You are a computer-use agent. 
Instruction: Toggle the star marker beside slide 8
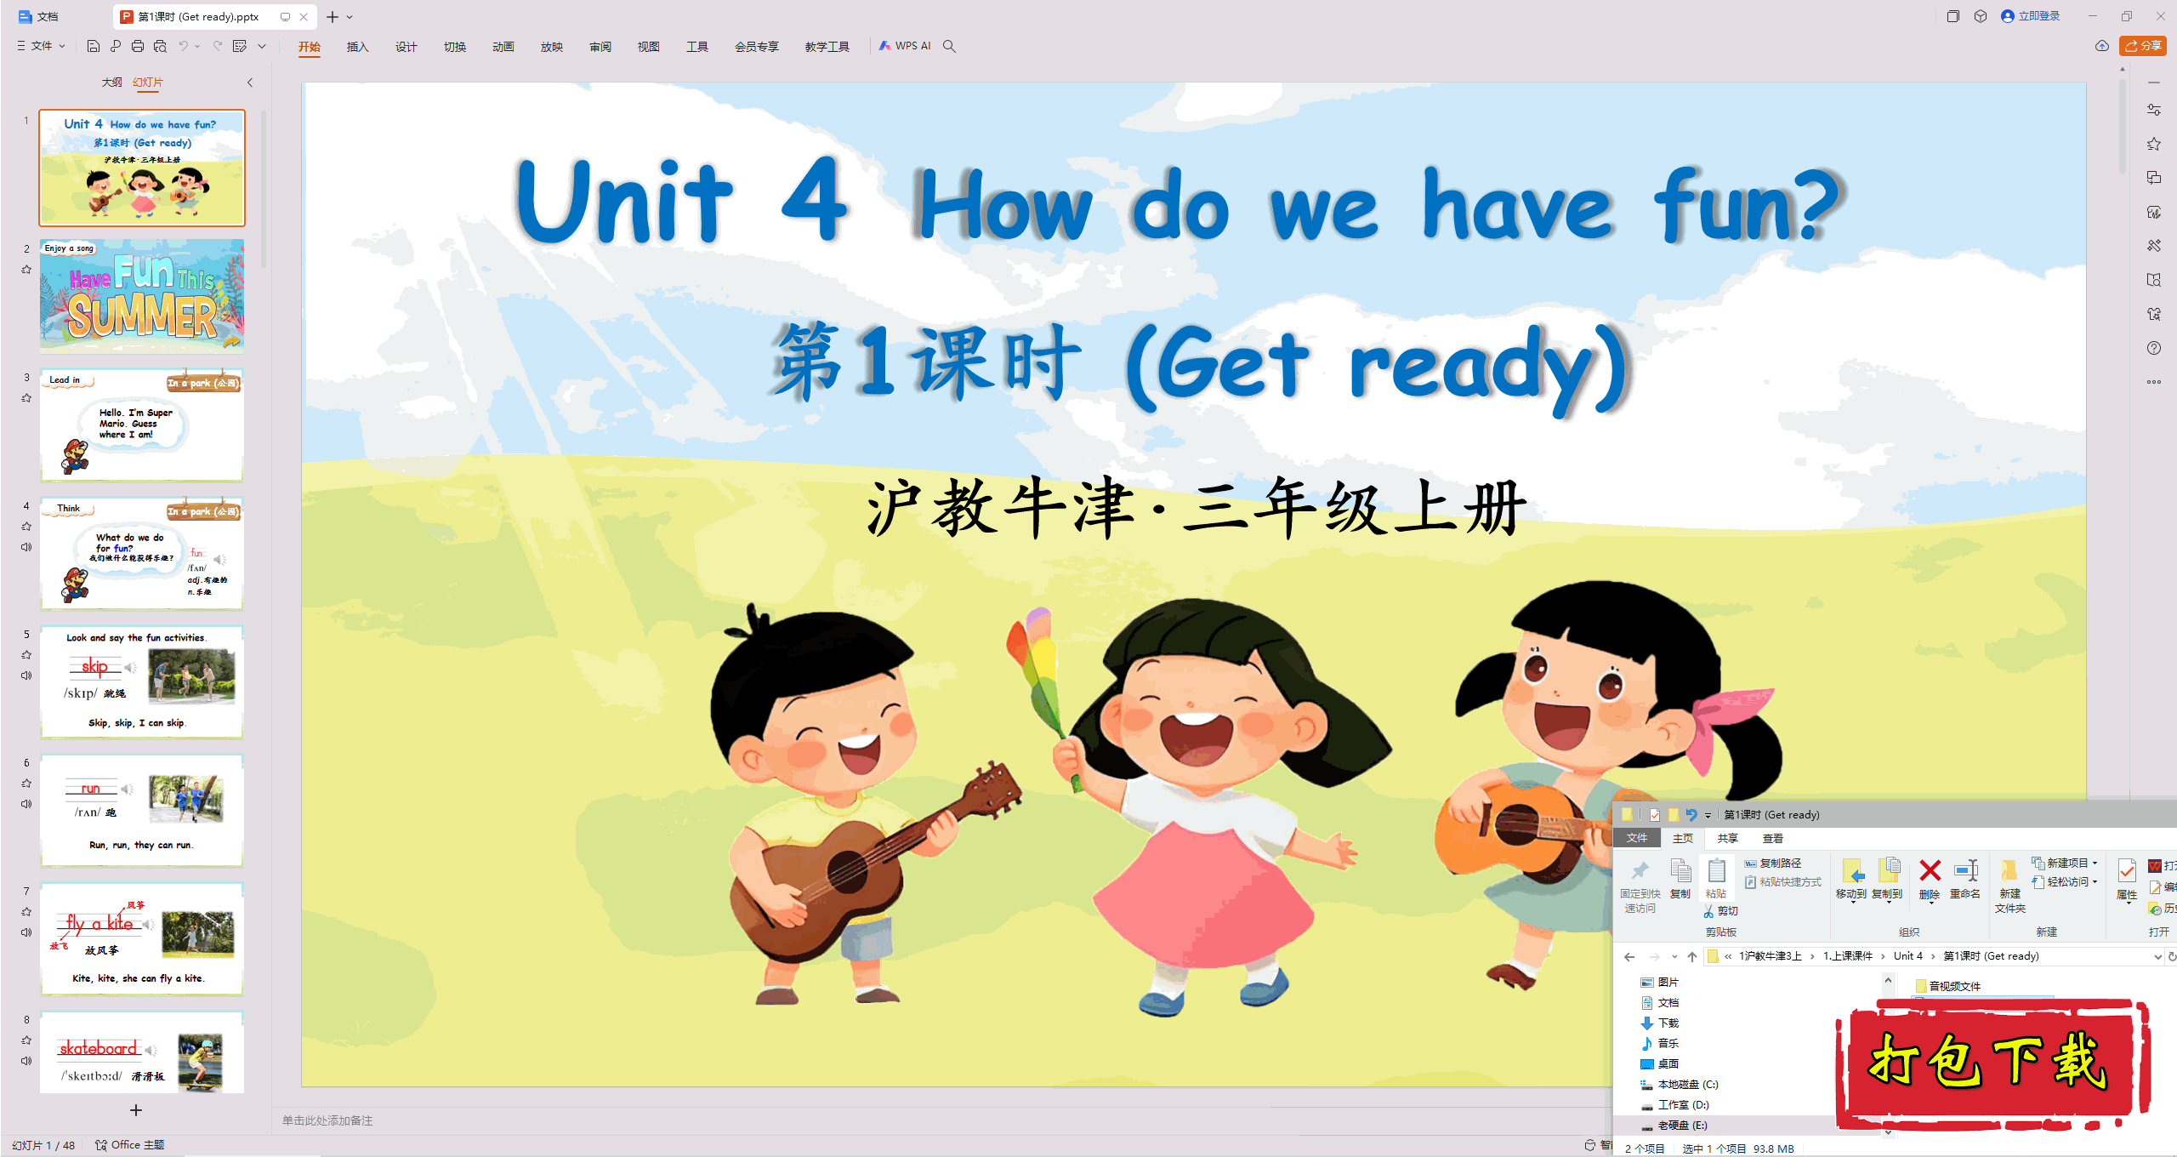tap(26, 1040)
